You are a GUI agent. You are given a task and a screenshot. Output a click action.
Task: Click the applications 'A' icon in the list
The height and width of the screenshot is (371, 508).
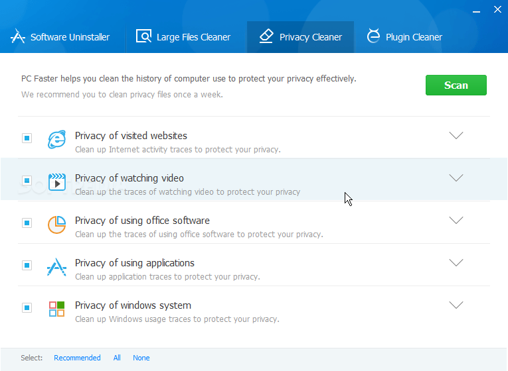(x=56, y=267)
